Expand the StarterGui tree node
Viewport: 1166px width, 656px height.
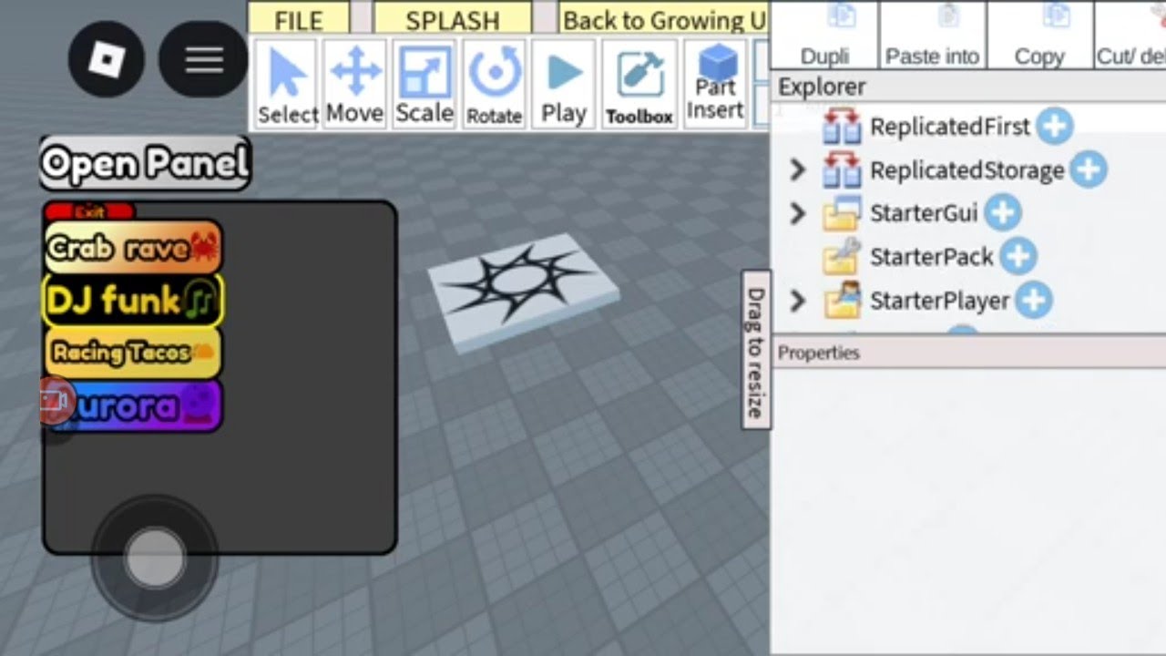pyautogui.click(x=797, y=213)
